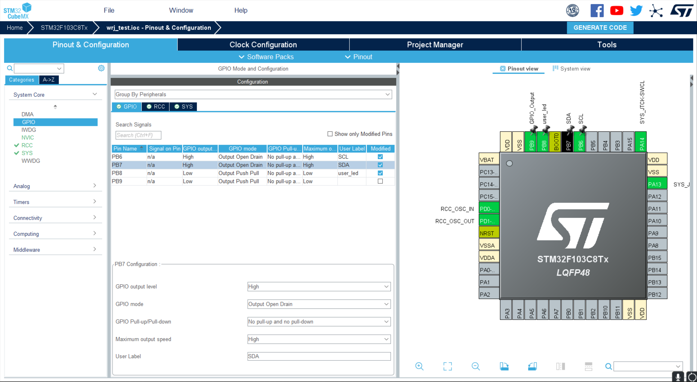
Task: Toggle Modified checkbox for PB7 row
Action: click(380, 165)
